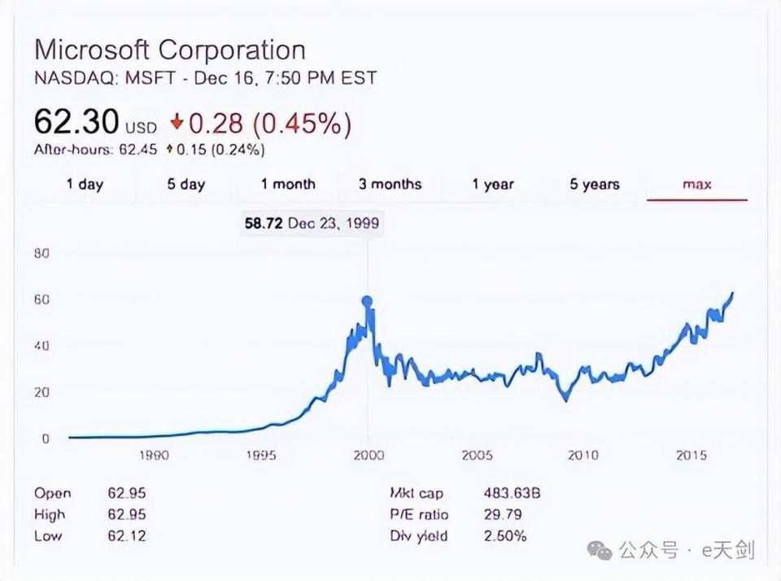Show the 1 year chart
Screen dimensions: 781x581
[x=493, y=185]
